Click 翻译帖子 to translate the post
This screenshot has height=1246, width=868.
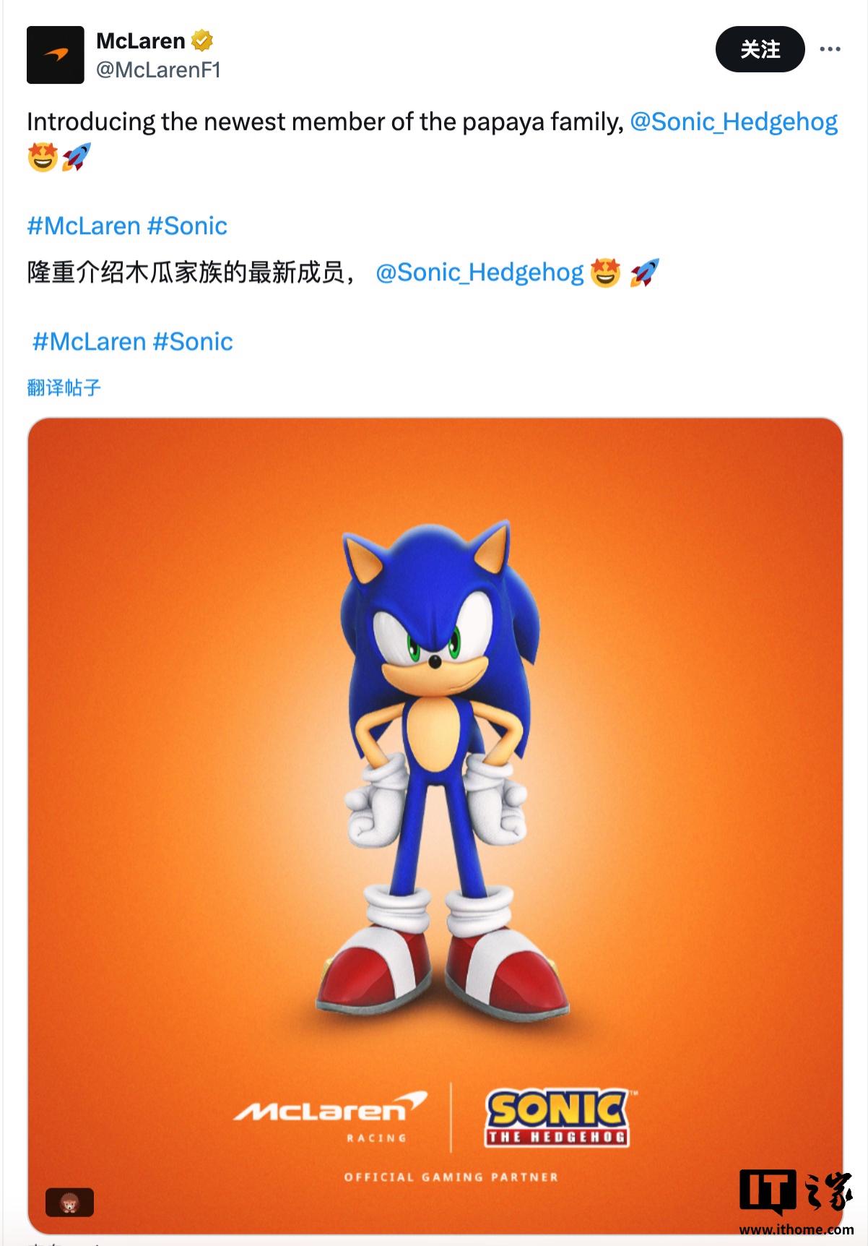[x=64, y=388]
